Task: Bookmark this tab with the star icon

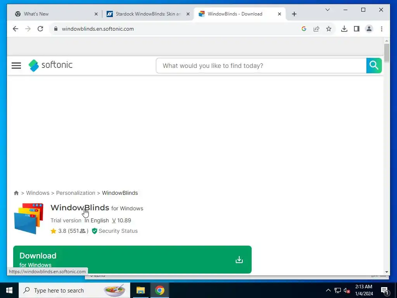Action: click(x=329, y=29)
